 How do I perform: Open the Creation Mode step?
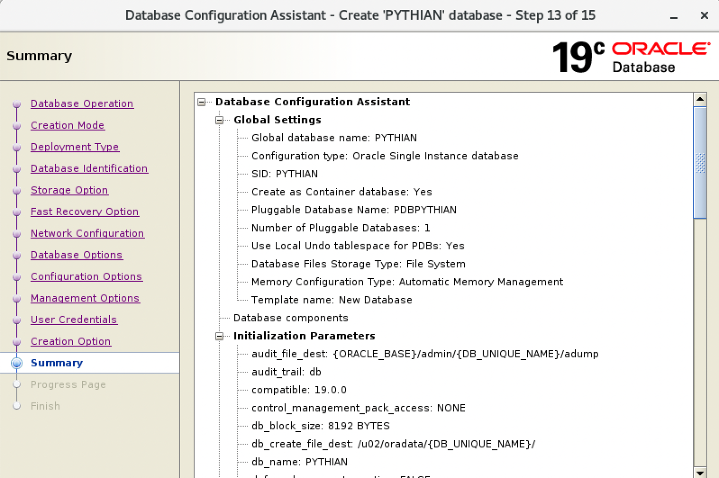(x=67, y=125)
